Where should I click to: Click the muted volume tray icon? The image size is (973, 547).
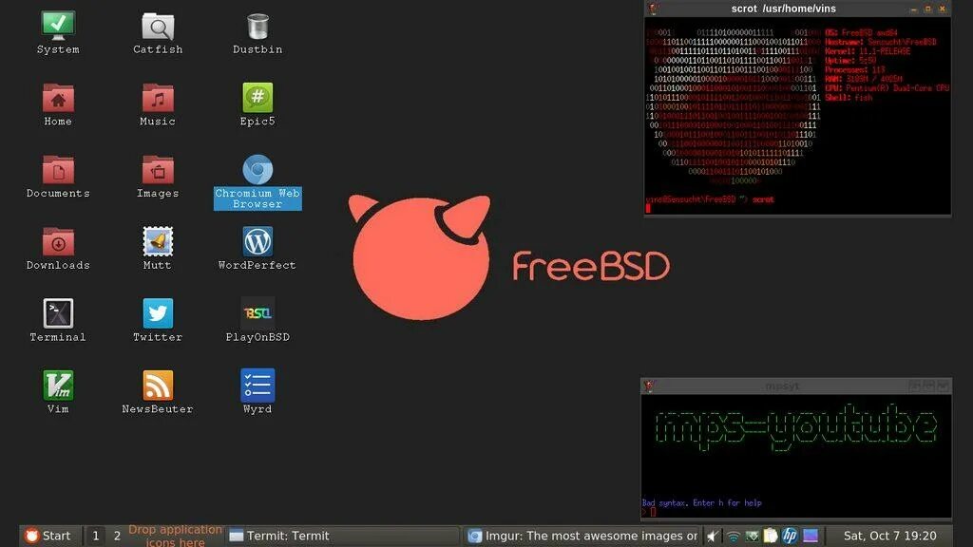click(713, 536)
